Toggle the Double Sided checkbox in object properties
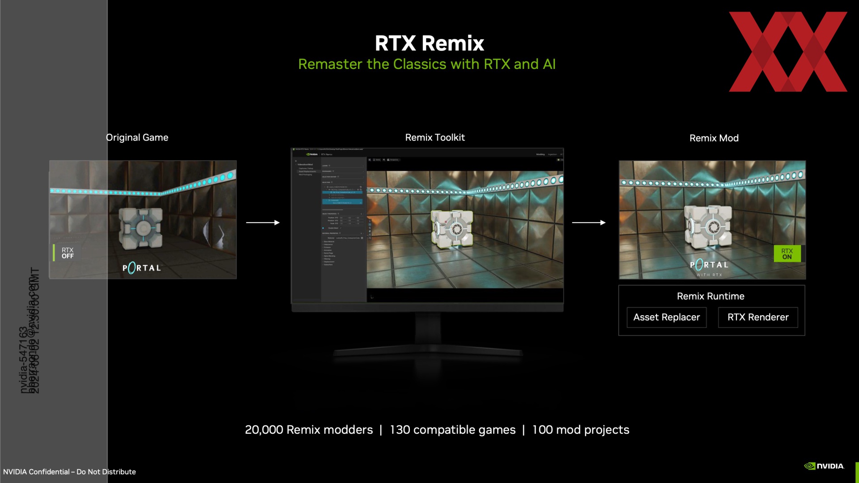Image resolution: width=859 pixels, height=483 pixels. coord(340,228)
